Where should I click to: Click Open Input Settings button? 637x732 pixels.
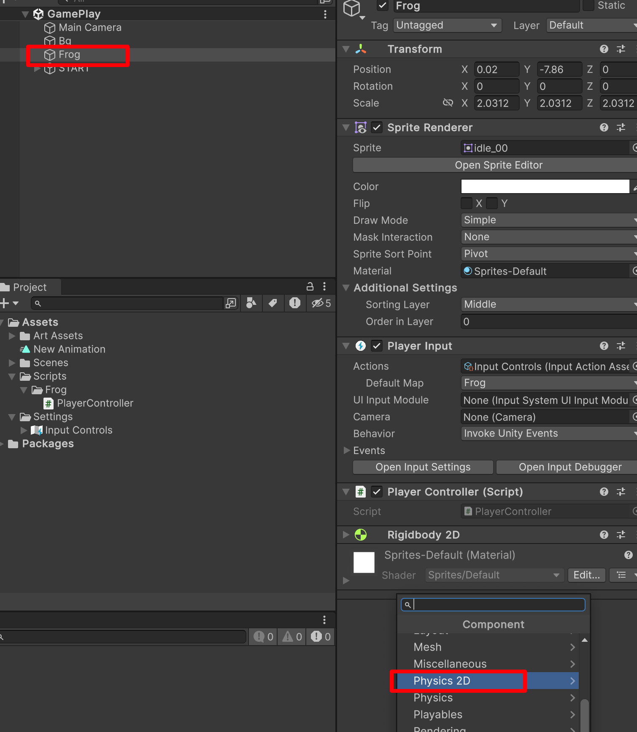(x=423, y=467)
